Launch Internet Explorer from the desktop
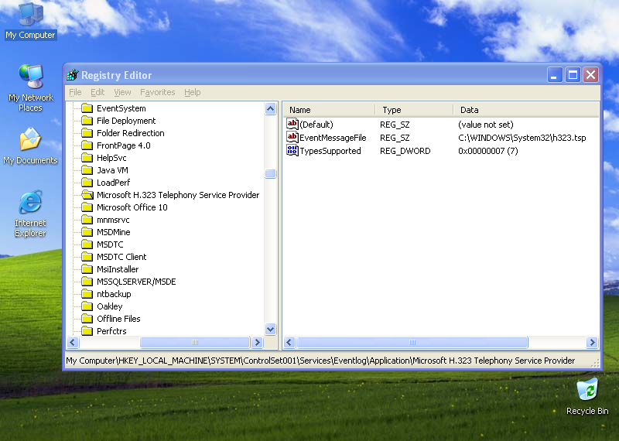 pos(30,214)
